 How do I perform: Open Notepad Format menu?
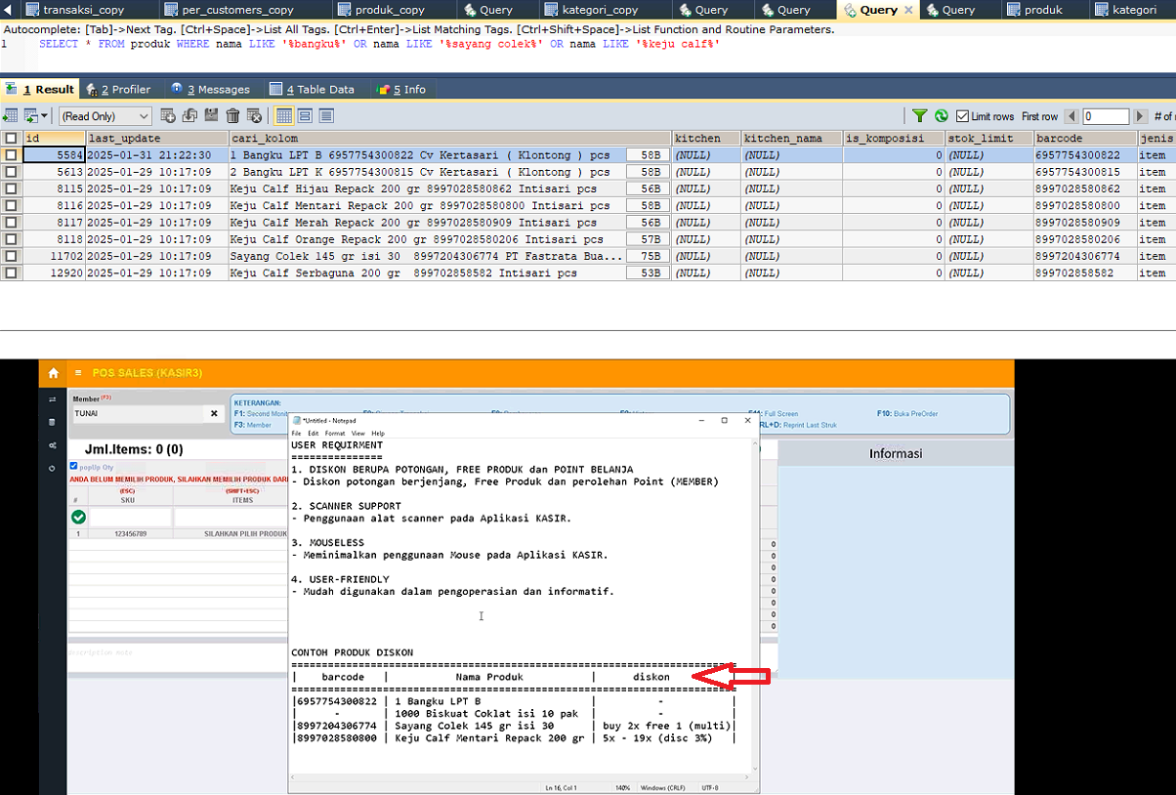(334, 434)
